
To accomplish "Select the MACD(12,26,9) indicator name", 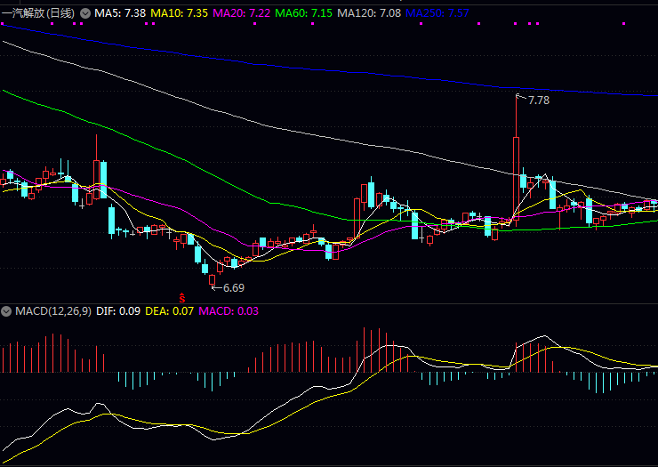I will pos(53,311).
